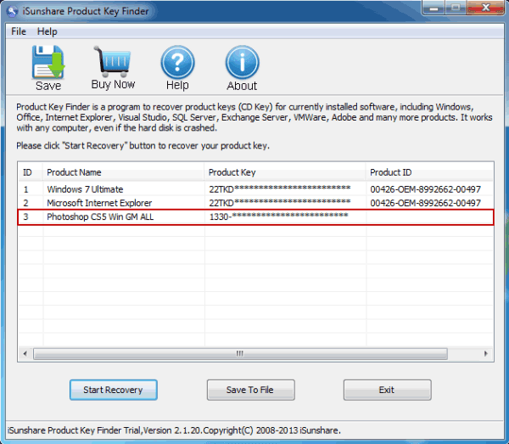The image size is (509, 444).
Task: Click the horizontal scrollbar thumb
Action: pyautogui.click(x=240, y=353)
